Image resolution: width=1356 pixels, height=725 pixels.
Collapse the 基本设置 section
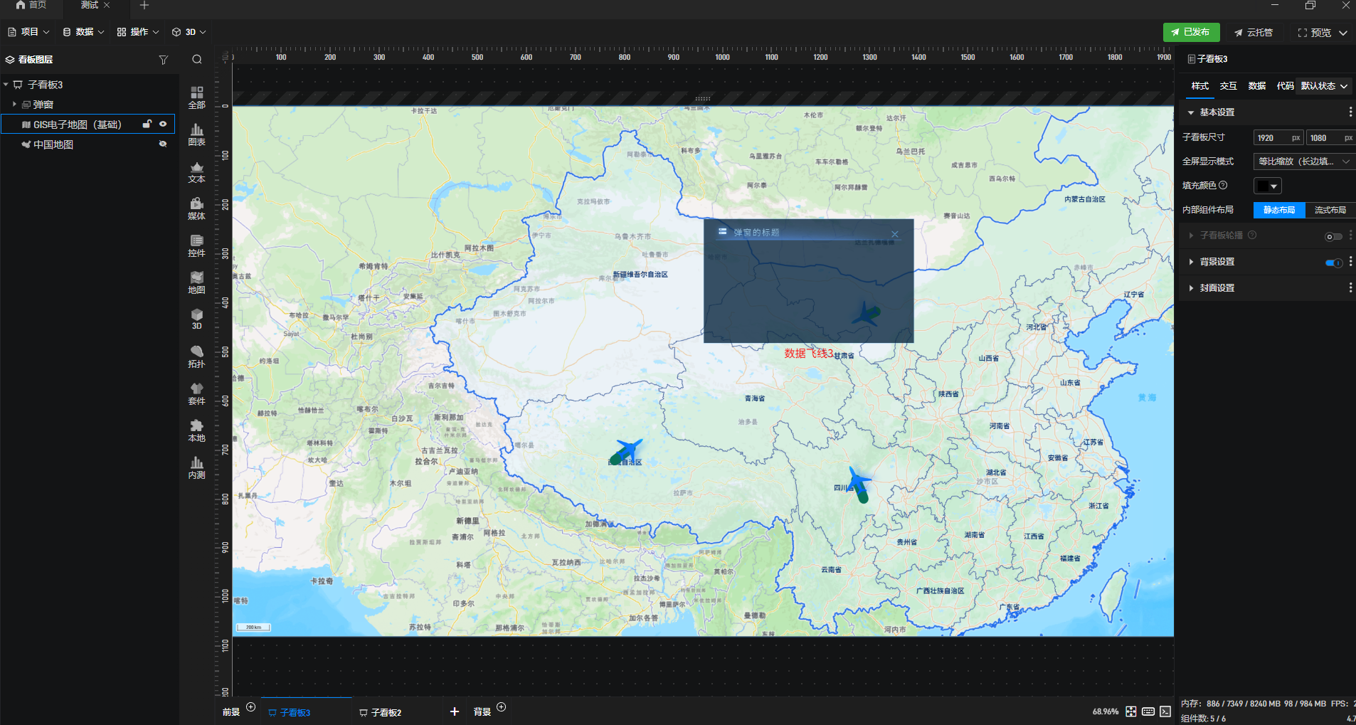1191,112
